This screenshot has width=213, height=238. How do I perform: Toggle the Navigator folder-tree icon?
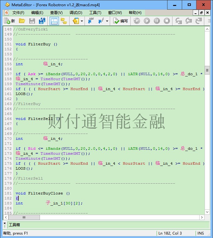64,21
